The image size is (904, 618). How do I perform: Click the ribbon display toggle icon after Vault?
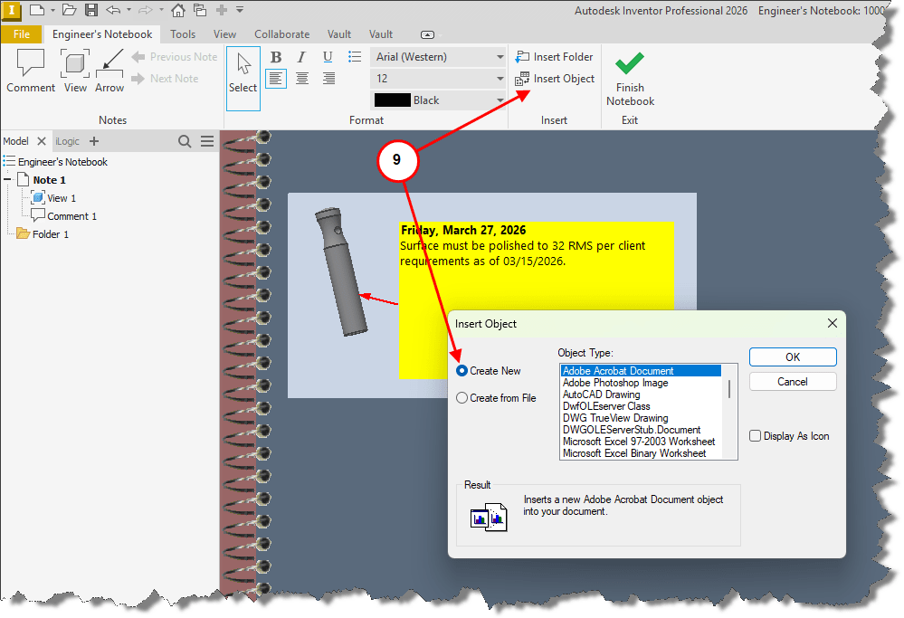tap(427, 34)
